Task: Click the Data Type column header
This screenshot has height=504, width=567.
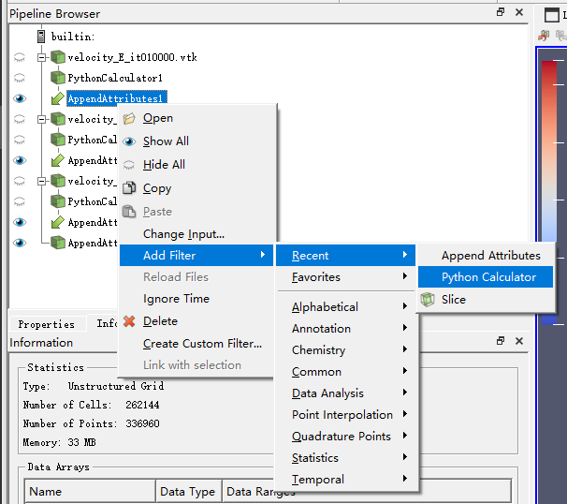Action: click(x=188, y=491)
